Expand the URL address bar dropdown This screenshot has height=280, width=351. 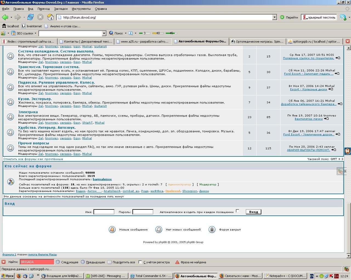click(x=274, y=17)
